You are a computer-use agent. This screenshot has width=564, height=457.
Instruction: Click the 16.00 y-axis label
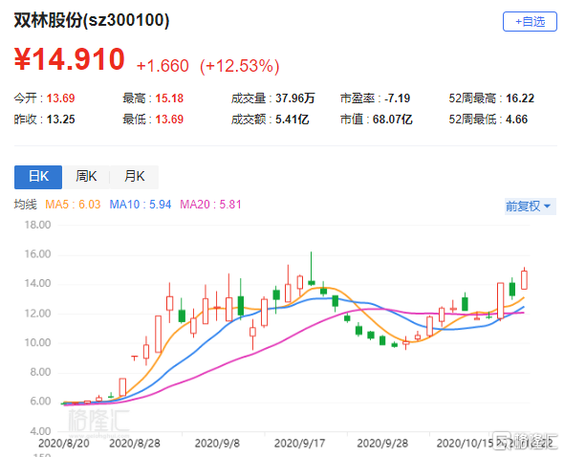pyautogui.click(x=37, y=254)
